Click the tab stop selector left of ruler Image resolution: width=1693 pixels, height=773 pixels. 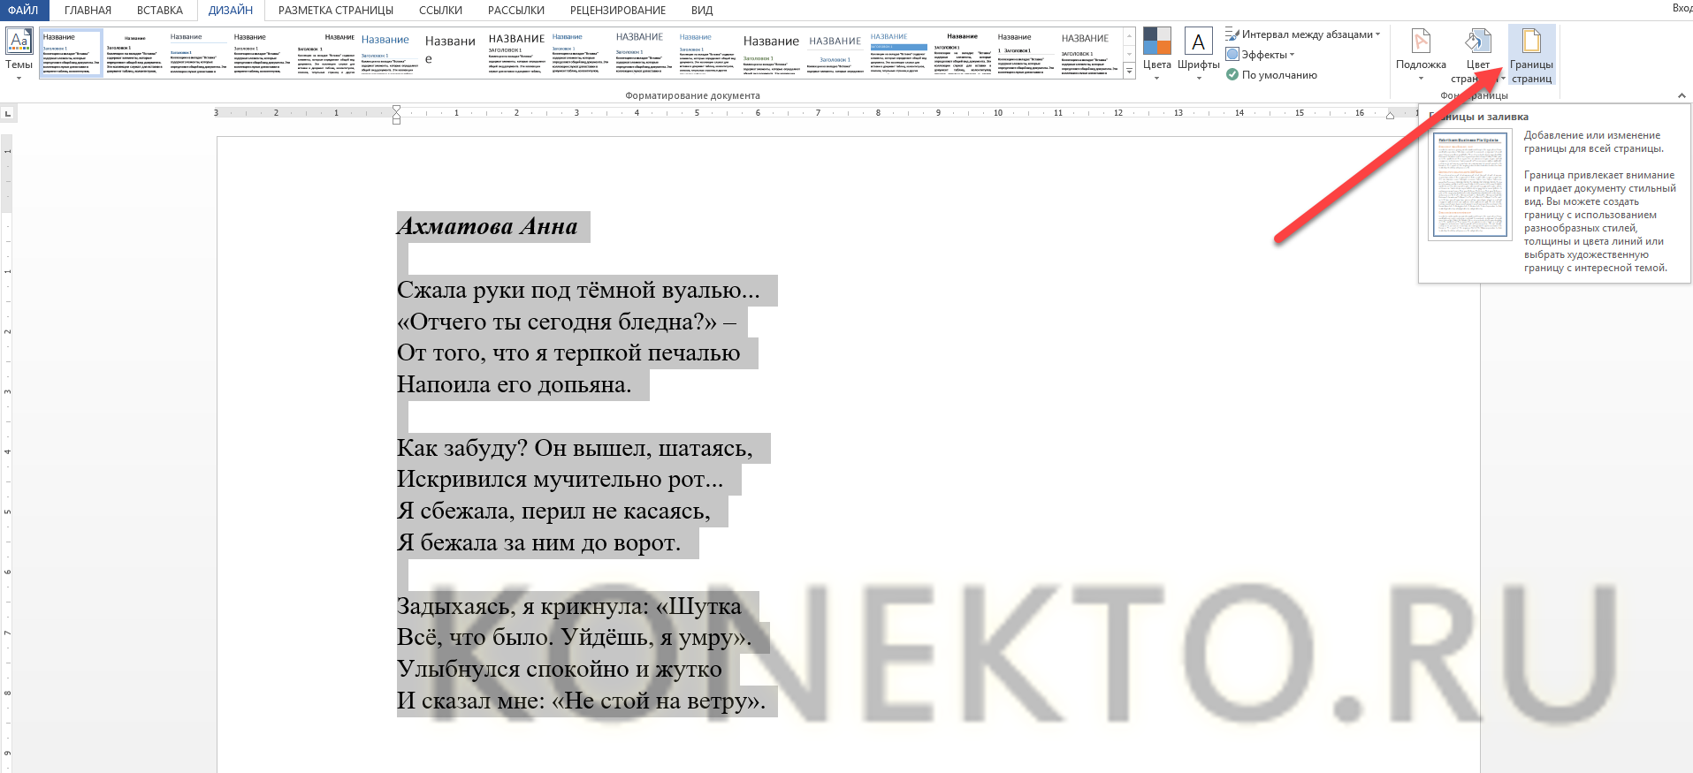coord(8,113)
